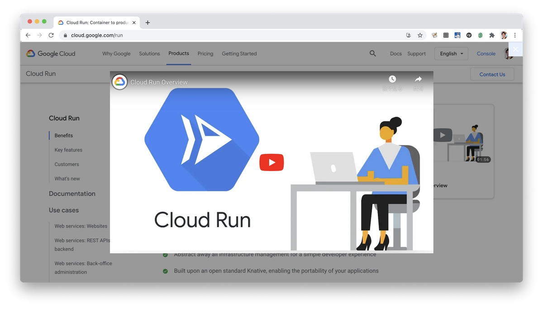The image size is (543, 309).
Task: Open Use cases sidebar section
Action: 64,210
